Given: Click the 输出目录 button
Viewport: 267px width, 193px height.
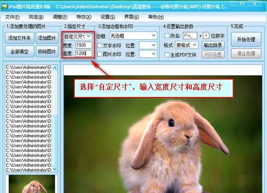Looking at the screenshot, I should [x=214, y=45].
